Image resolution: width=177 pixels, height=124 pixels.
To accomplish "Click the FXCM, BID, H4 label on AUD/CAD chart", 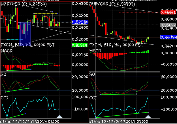I will (x=116, y=45).
